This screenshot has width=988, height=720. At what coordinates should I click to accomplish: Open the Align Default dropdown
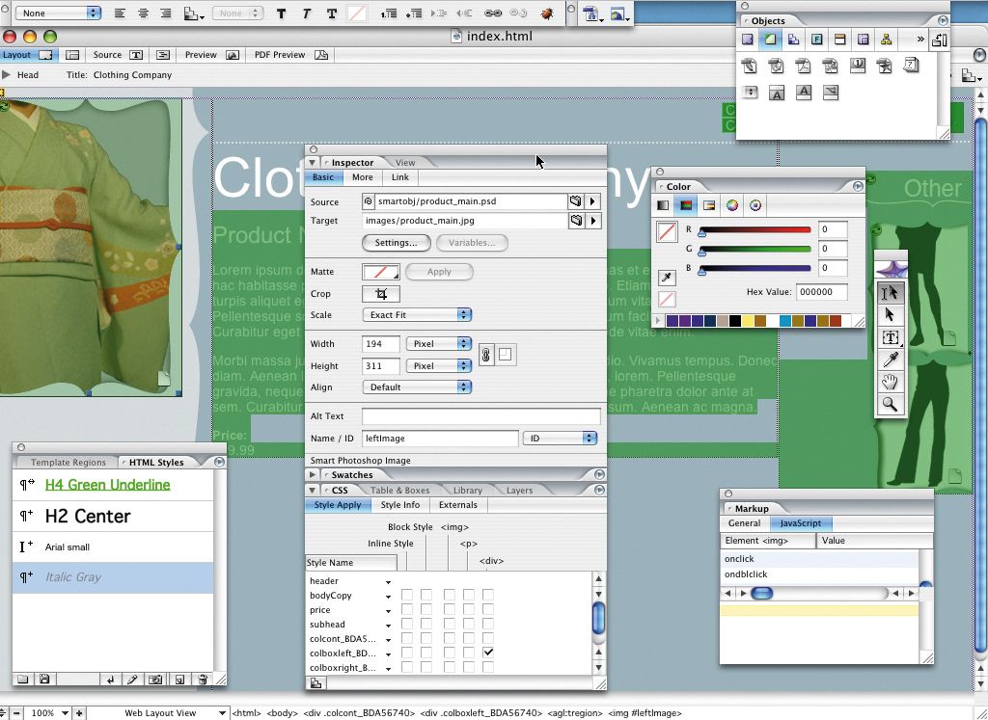tap(417, 387)
